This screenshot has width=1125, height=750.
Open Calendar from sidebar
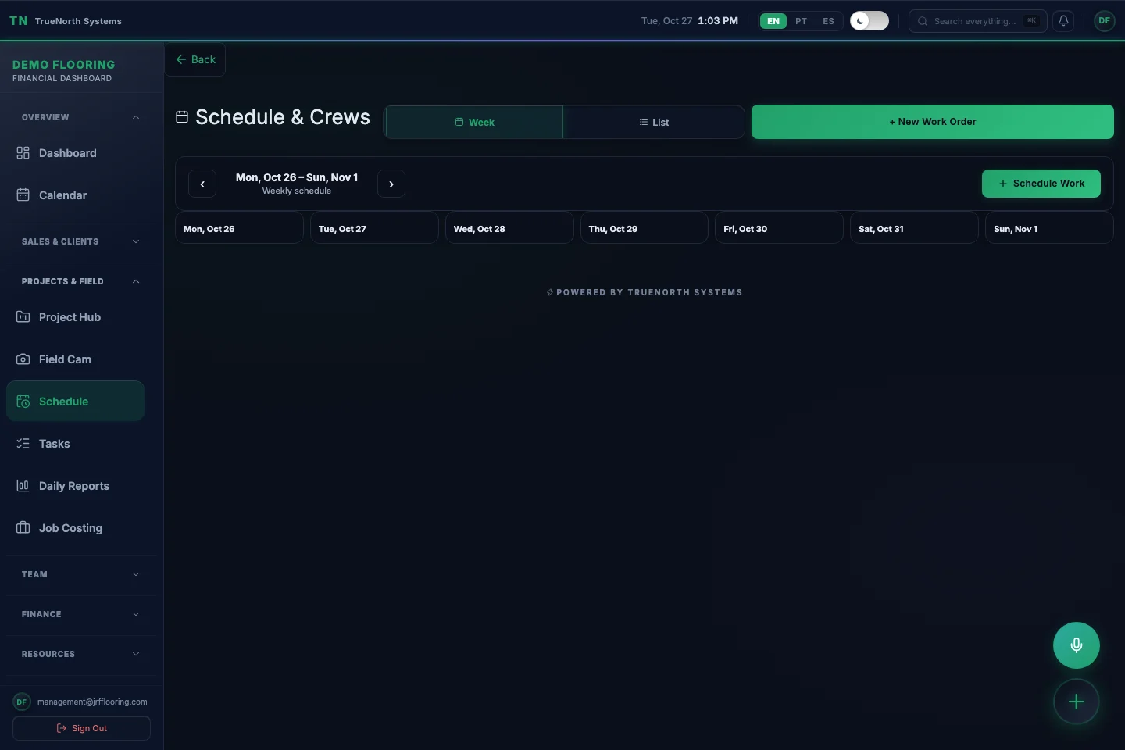75,195
